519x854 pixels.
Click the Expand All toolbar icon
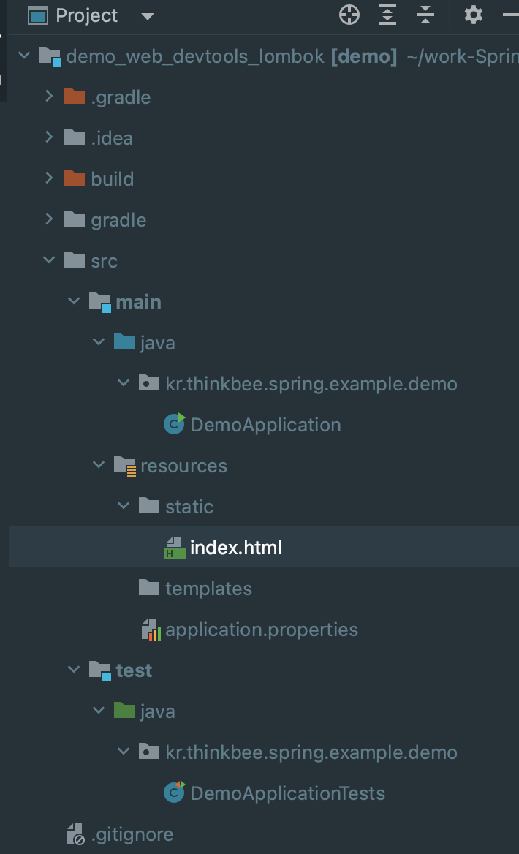point(387,15)
